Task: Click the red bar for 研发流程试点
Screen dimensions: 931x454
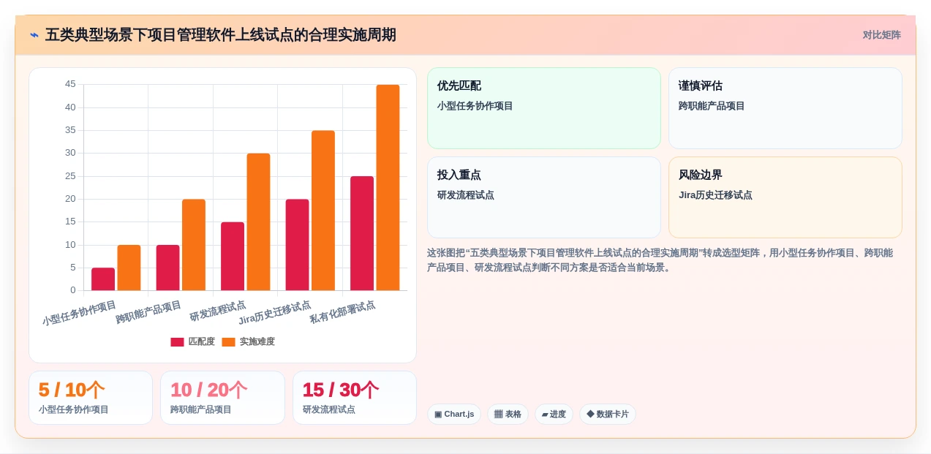Action: coord(233,257)
